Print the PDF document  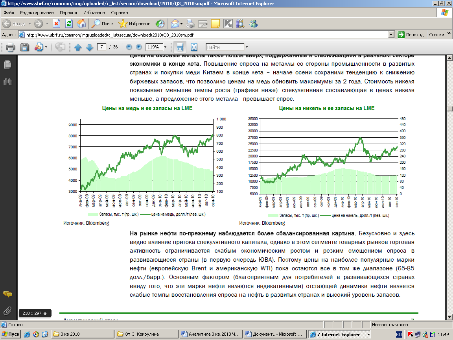[10, 47]
